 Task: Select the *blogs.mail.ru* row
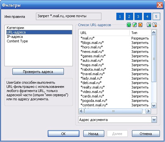click(x=115, y=43)
